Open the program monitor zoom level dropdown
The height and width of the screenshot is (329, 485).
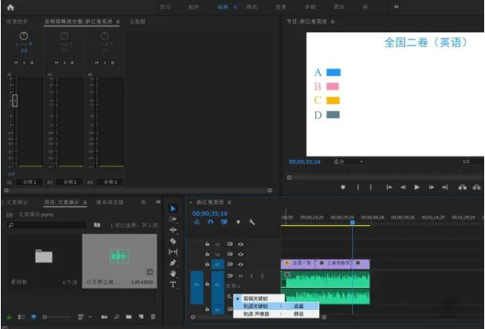tap(348, 162)
